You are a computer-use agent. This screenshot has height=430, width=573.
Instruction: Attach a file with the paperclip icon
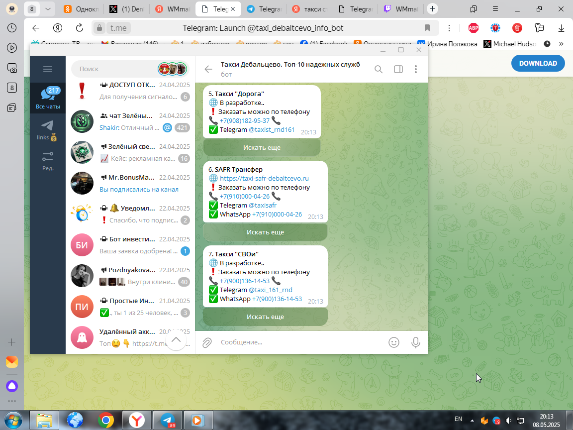click(x=207, y=342)
